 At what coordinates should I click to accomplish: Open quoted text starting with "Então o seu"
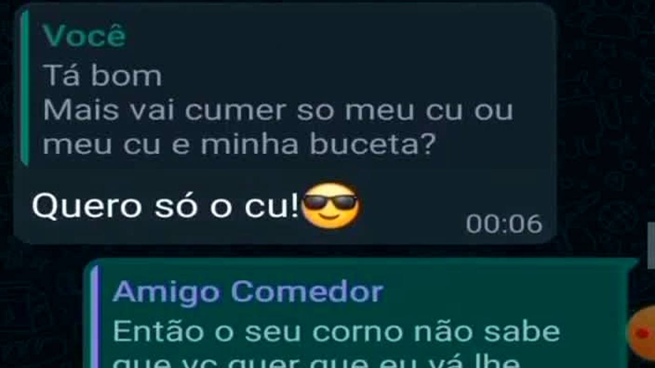[336, 332]
